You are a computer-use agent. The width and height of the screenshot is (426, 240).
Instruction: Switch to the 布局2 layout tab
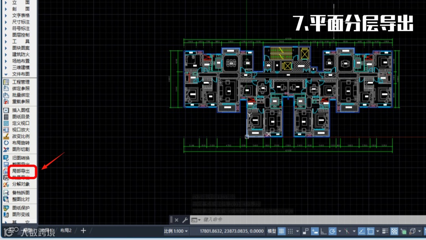pyautogui.click(x=66, y=231)
